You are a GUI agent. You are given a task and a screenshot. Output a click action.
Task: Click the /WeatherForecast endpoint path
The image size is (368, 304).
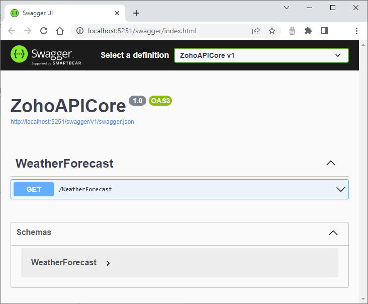tap(85, 189)
